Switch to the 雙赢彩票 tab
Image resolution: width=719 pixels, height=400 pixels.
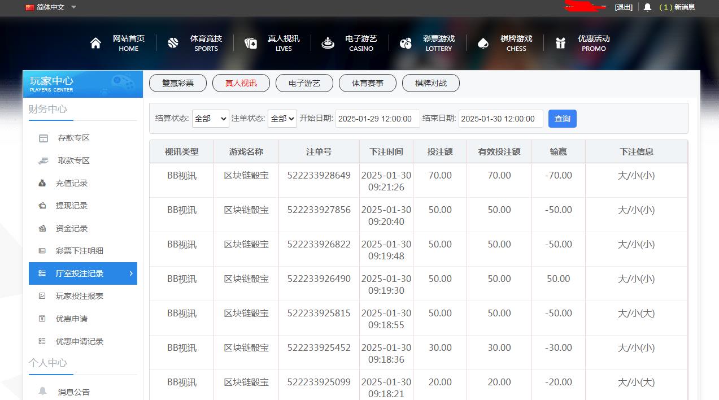[177, 83]
